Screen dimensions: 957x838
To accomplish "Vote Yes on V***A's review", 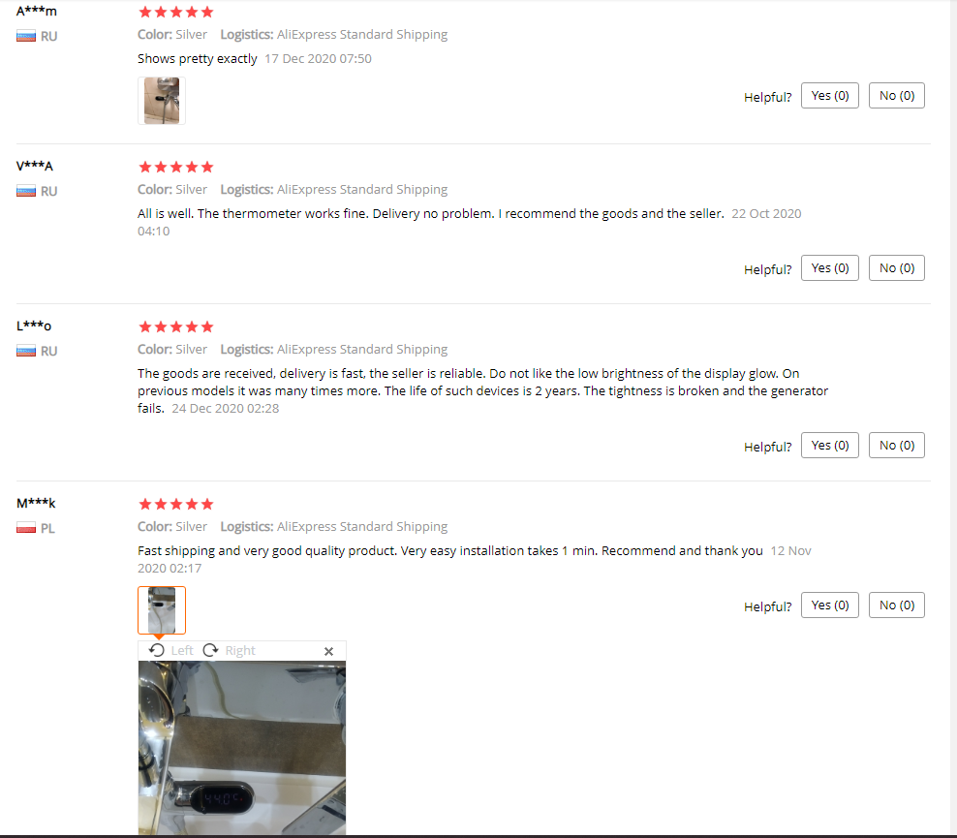I will 830,268.
